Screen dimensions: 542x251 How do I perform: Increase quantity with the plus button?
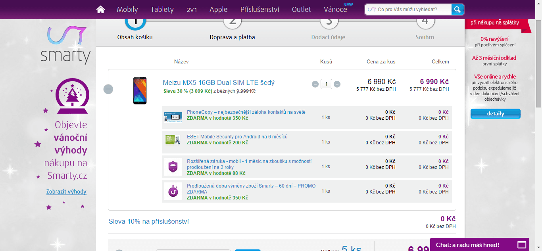337,84
